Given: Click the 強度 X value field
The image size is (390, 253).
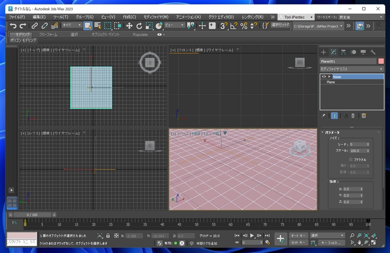Looking at the screenshot, I should click(351, 189).
